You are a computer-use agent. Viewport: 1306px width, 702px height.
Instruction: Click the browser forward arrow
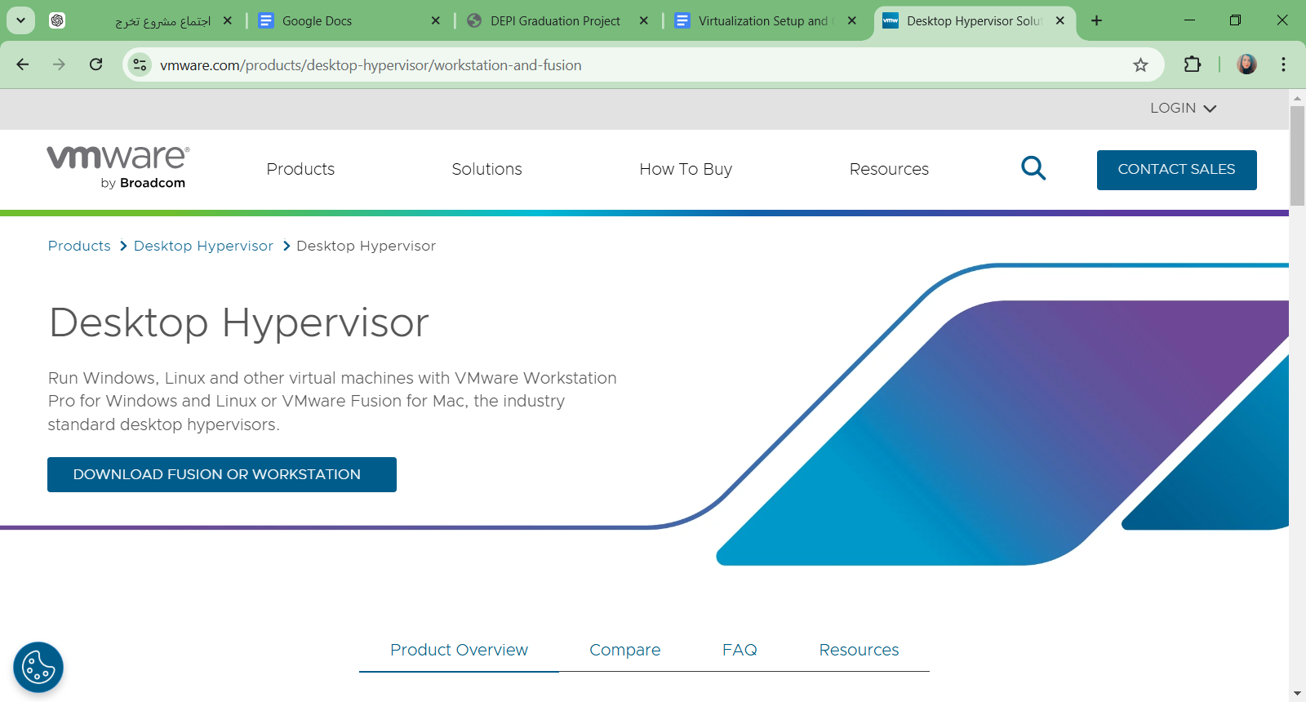tap(59, 64)
